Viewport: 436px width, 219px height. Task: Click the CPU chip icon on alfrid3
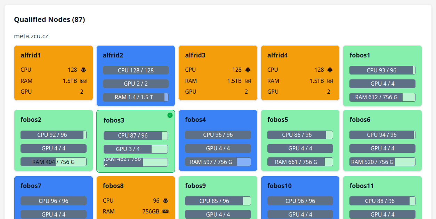pyautogui.click(x=248, y=70)
